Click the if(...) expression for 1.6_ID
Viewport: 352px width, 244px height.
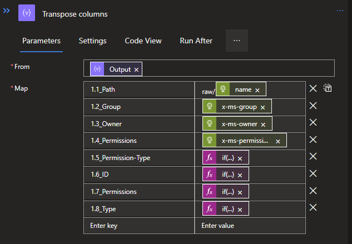click(227, 175)
